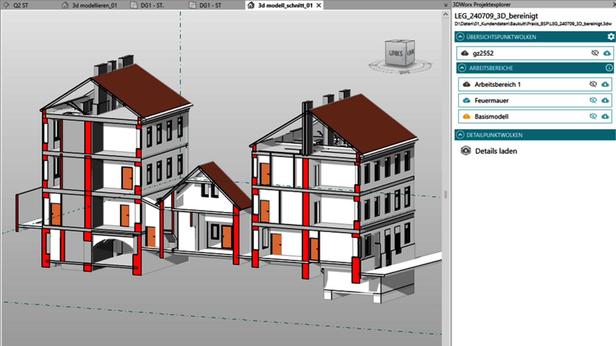616x346 pixels.
Task: Switch to the 3d modellieren_01 tab
Action: pyautogui.click(x=94, y=5)
